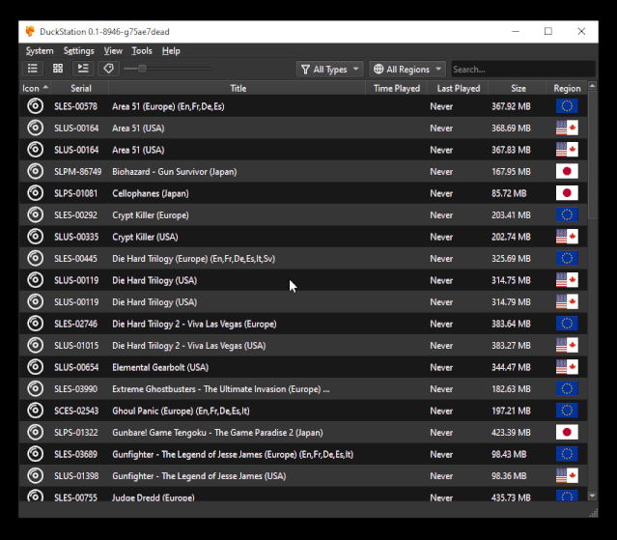Screen dimensions: 617x540
Task: Click USA flag on SLUS-01015 row
Action: tap(567, 345)
